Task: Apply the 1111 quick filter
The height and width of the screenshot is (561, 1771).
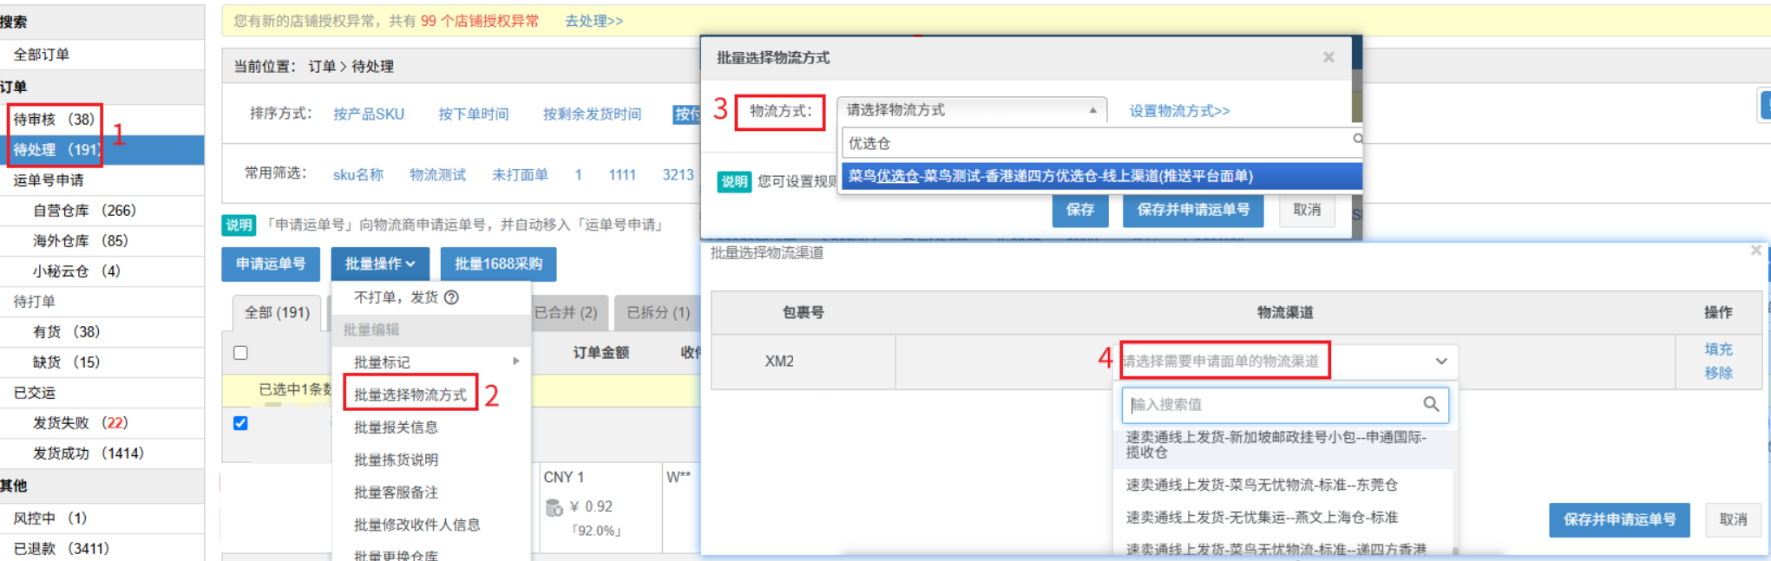Action: pos(622,174)
